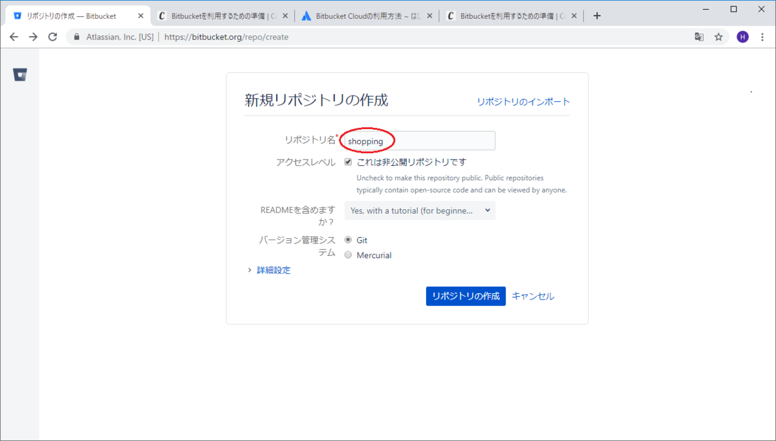Click the Bitbucket logo in the left sidebar
Screen dimensions: 776x441
20,74
